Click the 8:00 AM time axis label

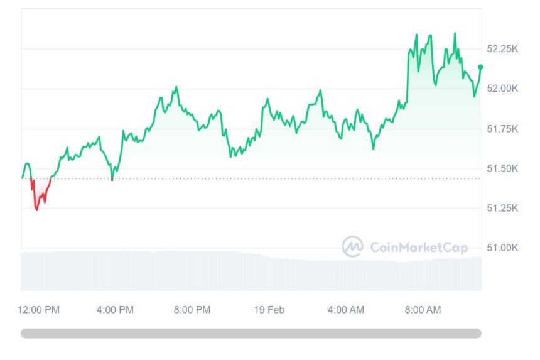tap(423, 310)
